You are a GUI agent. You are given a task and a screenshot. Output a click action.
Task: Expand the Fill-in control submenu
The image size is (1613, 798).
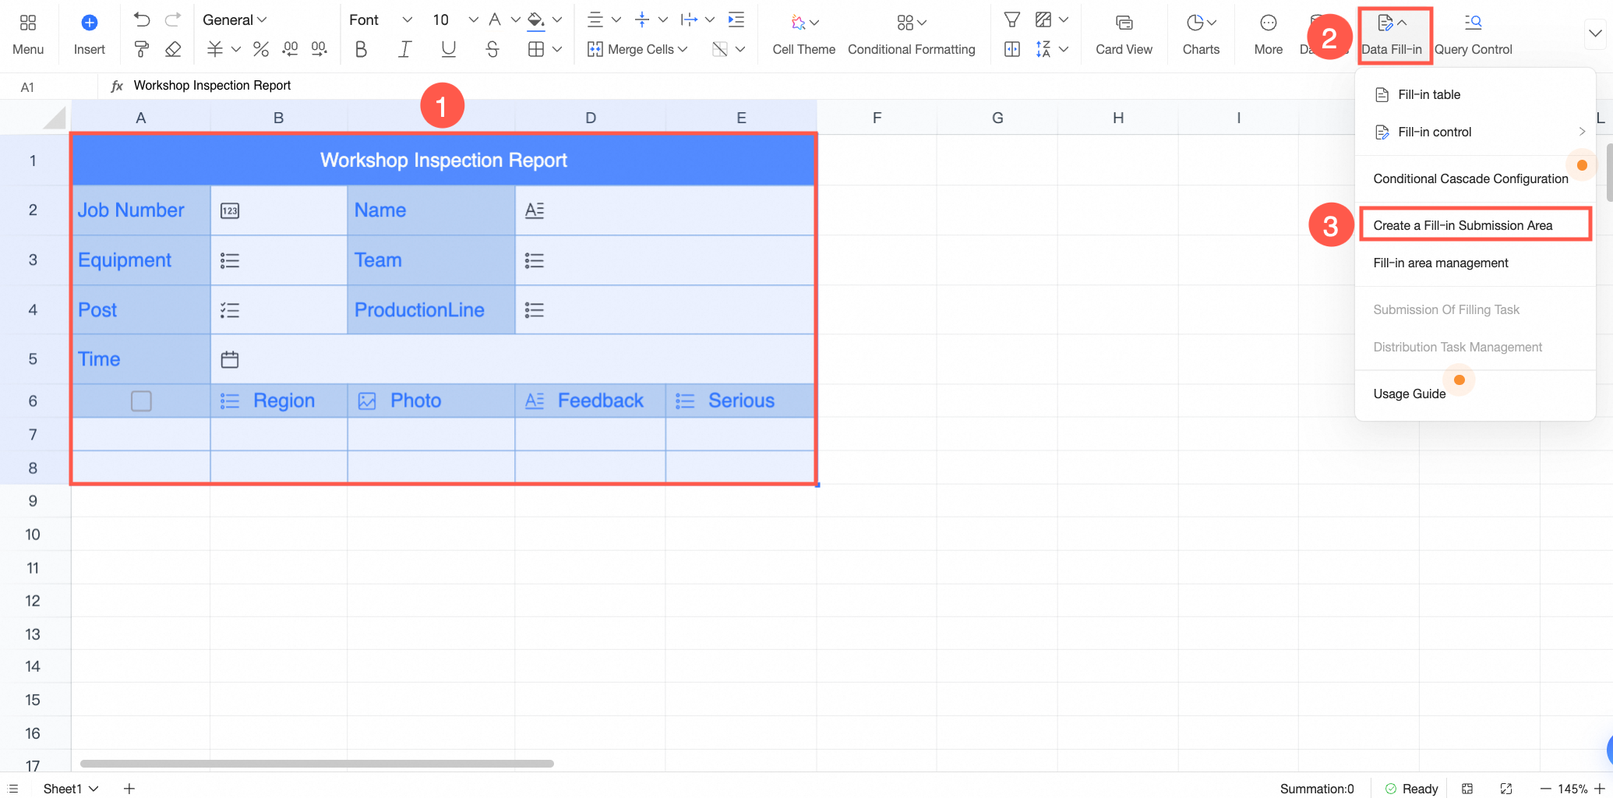(1476, 132)
